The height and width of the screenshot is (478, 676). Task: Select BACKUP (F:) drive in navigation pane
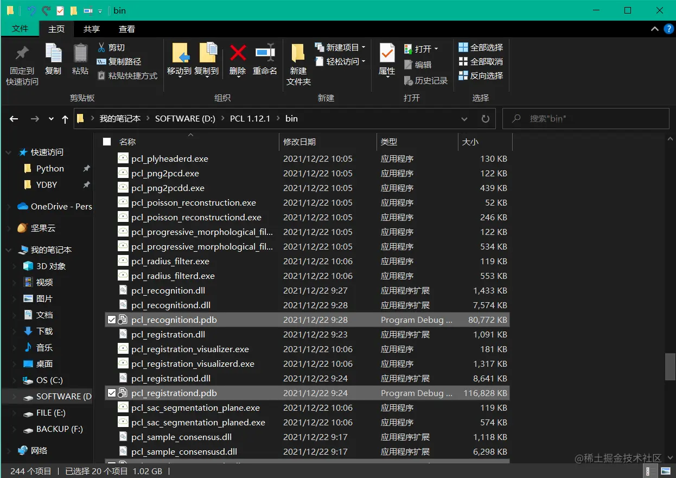click(x=60, y=429)
